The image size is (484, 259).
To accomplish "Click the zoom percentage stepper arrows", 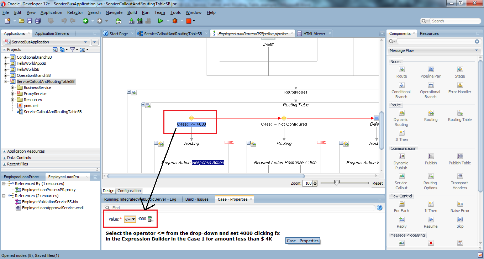I will click(x=316, y=183).
